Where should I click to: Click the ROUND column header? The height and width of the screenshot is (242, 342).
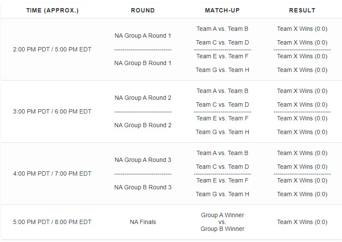pos(143,10)
